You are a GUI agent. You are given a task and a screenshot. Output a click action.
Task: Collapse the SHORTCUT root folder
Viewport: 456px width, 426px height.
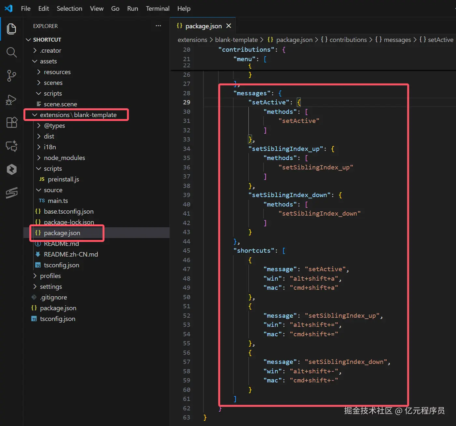click(x=96, y=40)
